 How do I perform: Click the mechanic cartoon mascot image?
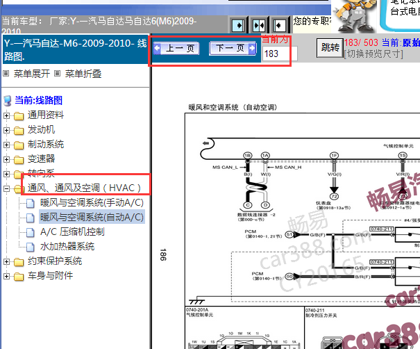[x=355, y=16]
